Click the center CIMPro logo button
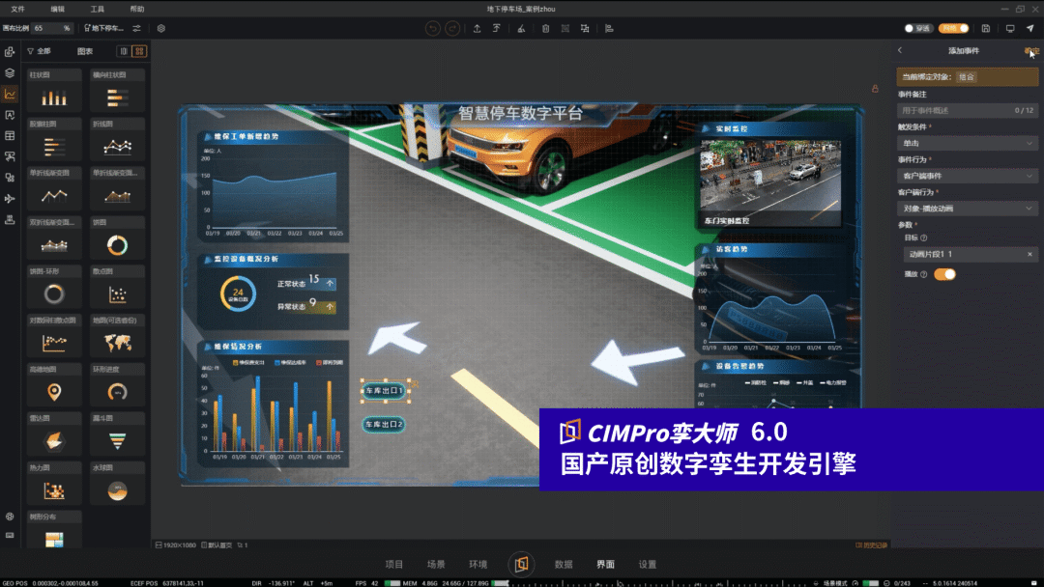Screen dimensions: 1044x587 coord(521,565)
